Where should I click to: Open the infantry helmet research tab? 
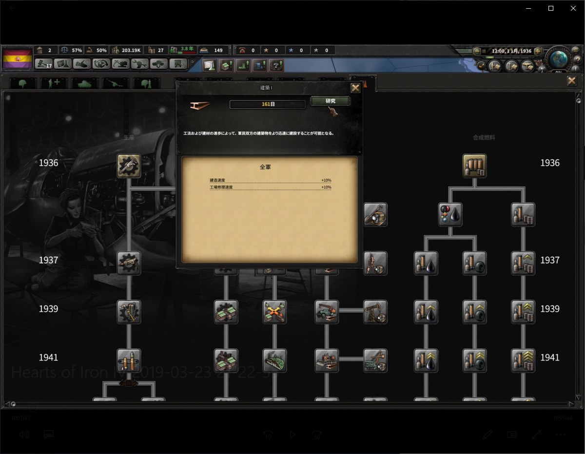coord(23,83)
